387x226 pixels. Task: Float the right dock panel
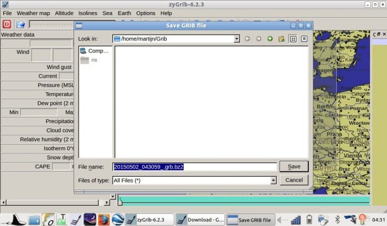tap(379, 34)
